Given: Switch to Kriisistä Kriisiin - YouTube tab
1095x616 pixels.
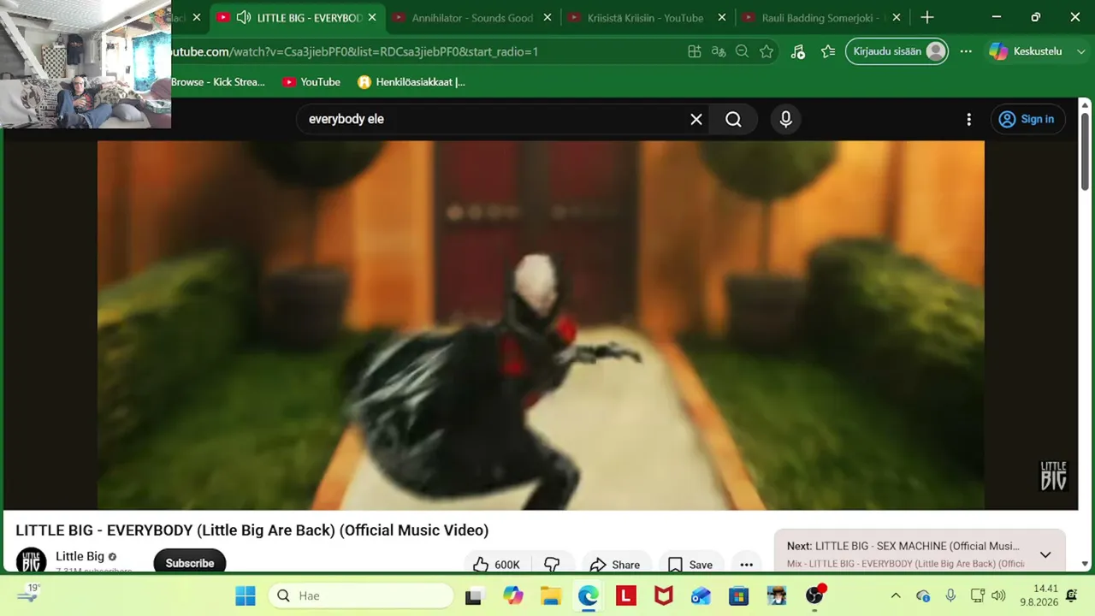Looking at the screenshot, I should (x=647, y=17).
